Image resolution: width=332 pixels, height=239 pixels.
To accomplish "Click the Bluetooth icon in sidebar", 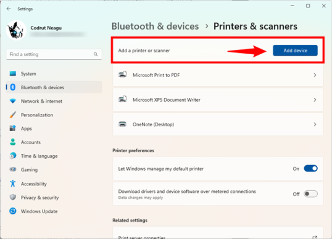I will click(x=13, y=87).
